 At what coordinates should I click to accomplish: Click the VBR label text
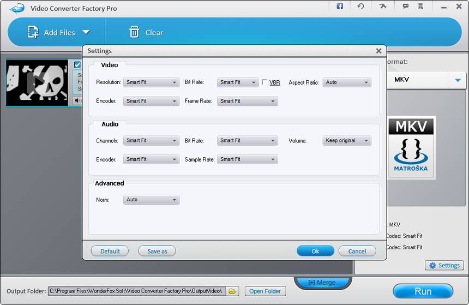coord(274,82)
